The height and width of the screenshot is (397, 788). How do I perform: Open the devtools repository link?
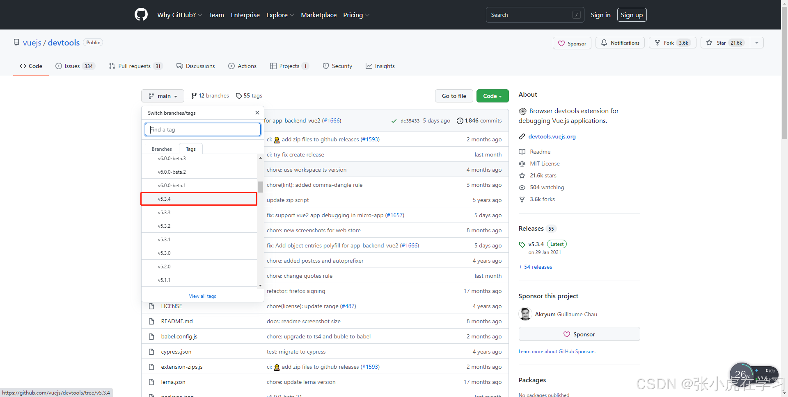pyautogui.click(x=64, y=43)
